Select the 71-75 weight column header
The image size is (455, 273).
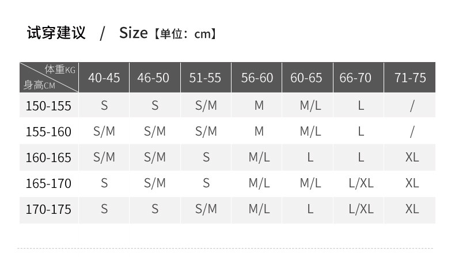410,78
